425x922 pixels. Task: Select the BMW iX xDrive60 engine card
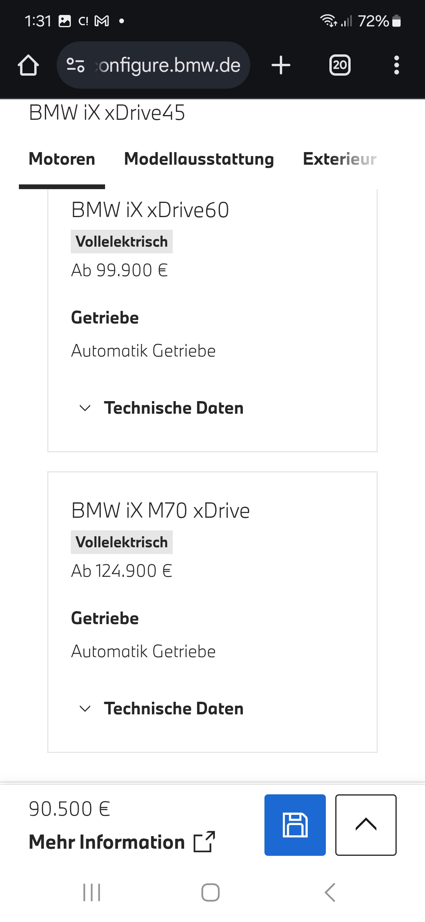pyautogui.click(x=213, y=320)
